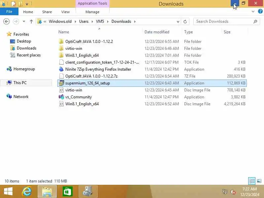This screenshot has height=198, width=264.
Task: Select the OptiCraft JAVA 1.0.0 -1.12.2 folder icon
Action: [x=61, y=42]
